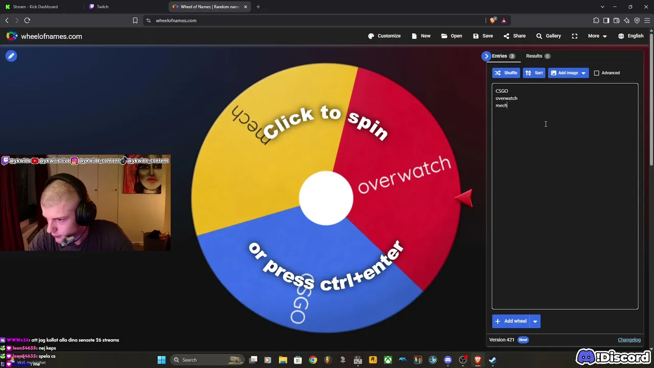
Task: Open the Add wheel dropdown arrow
Action: [x=535, y=321]
